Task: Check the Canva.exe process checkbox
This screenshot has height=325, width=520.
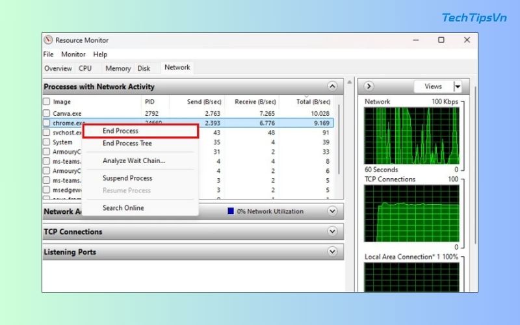Action: [x=47, y=113]
